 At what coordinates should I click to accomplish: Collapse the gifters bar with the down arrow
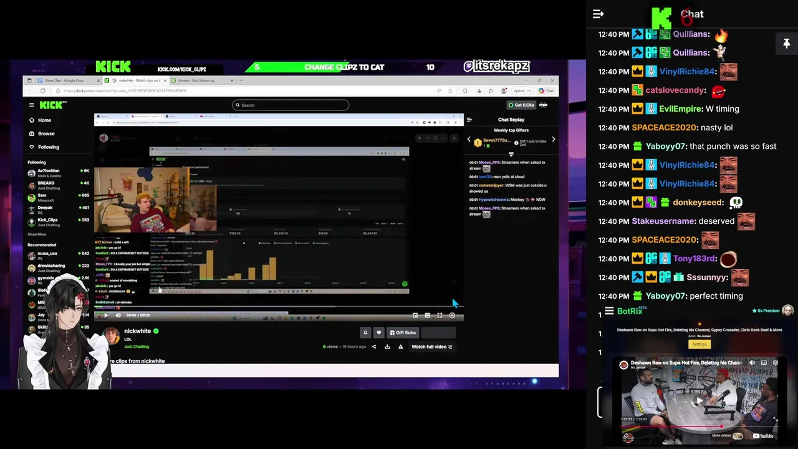tap(511, 154)
